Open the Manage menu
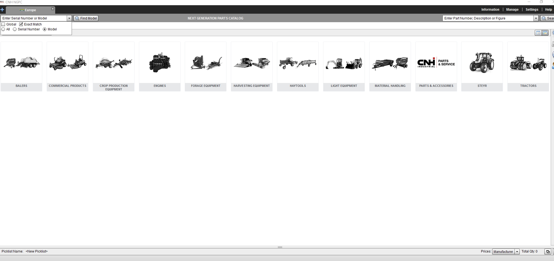This screenshot has height=261, width=554. click(512, 10)
